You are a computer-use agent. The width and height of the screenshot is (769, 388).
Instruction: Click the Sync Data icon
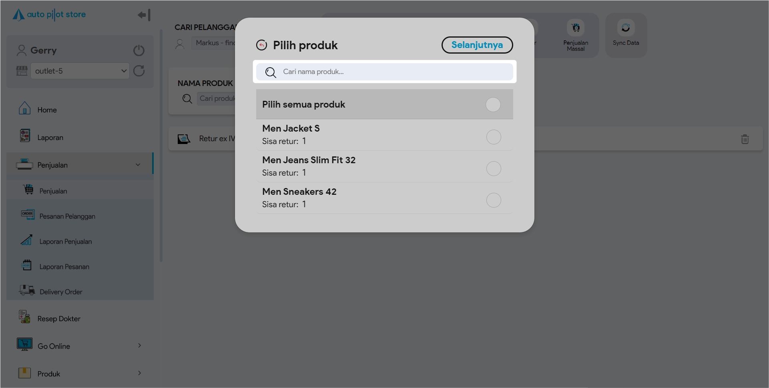[626, 28]
